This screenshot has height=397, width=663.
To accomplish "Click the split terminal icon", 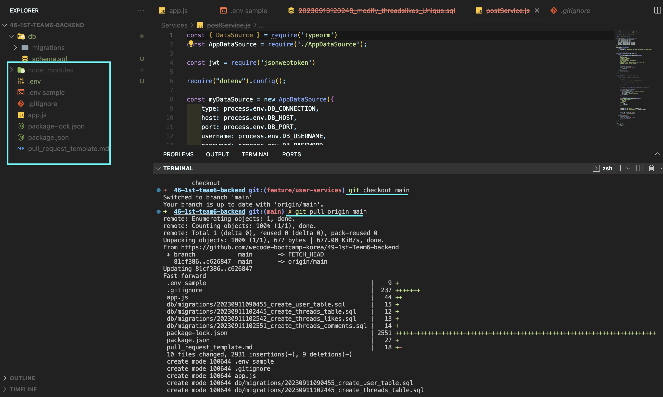I will point(640,168).
